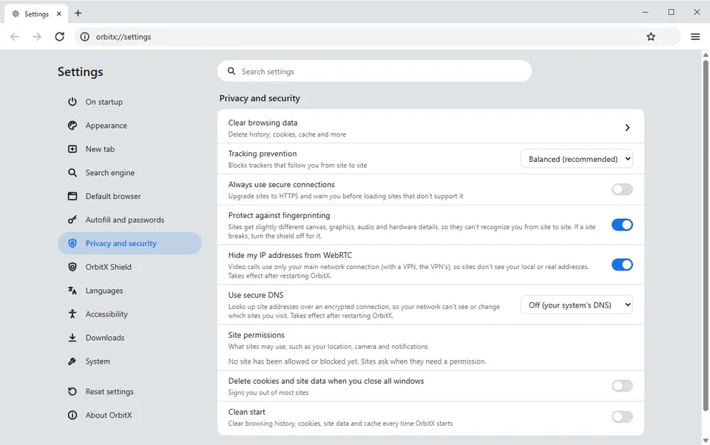Reload the page with the refresh icon
Image resolution: width=710 pixels, height=445 pixels.
tap(59, 37)
